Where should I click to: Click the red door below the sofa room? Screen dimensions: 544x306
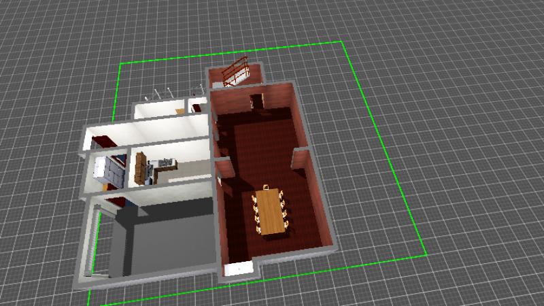tap(117, 202)
